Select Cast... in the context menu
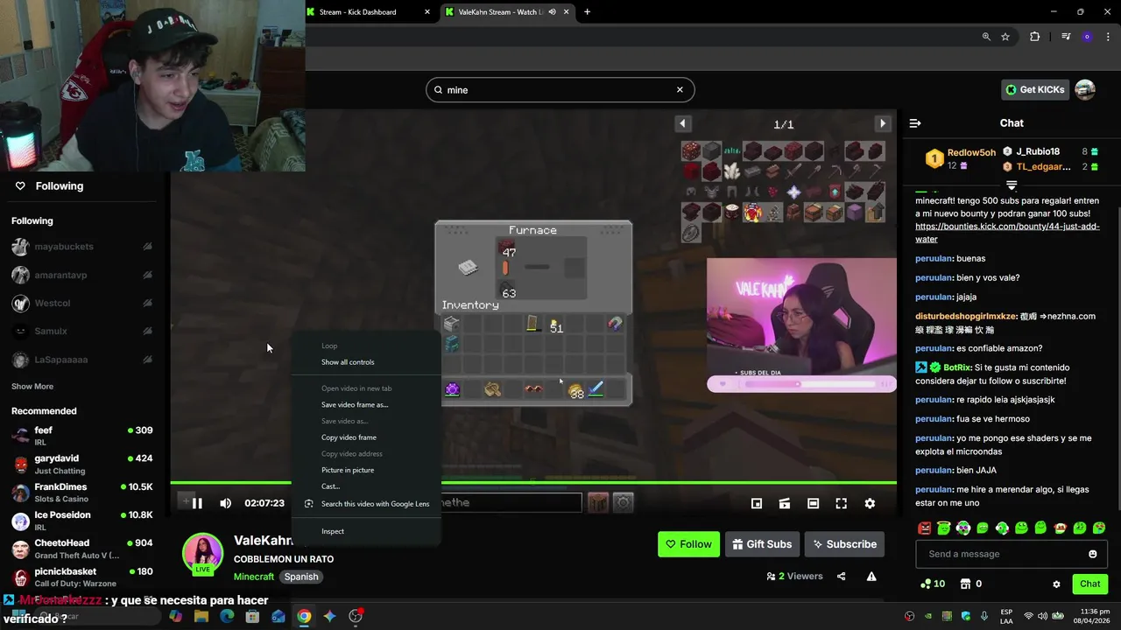The width and height of the screenshot is (1121, 630). point(330,486)
